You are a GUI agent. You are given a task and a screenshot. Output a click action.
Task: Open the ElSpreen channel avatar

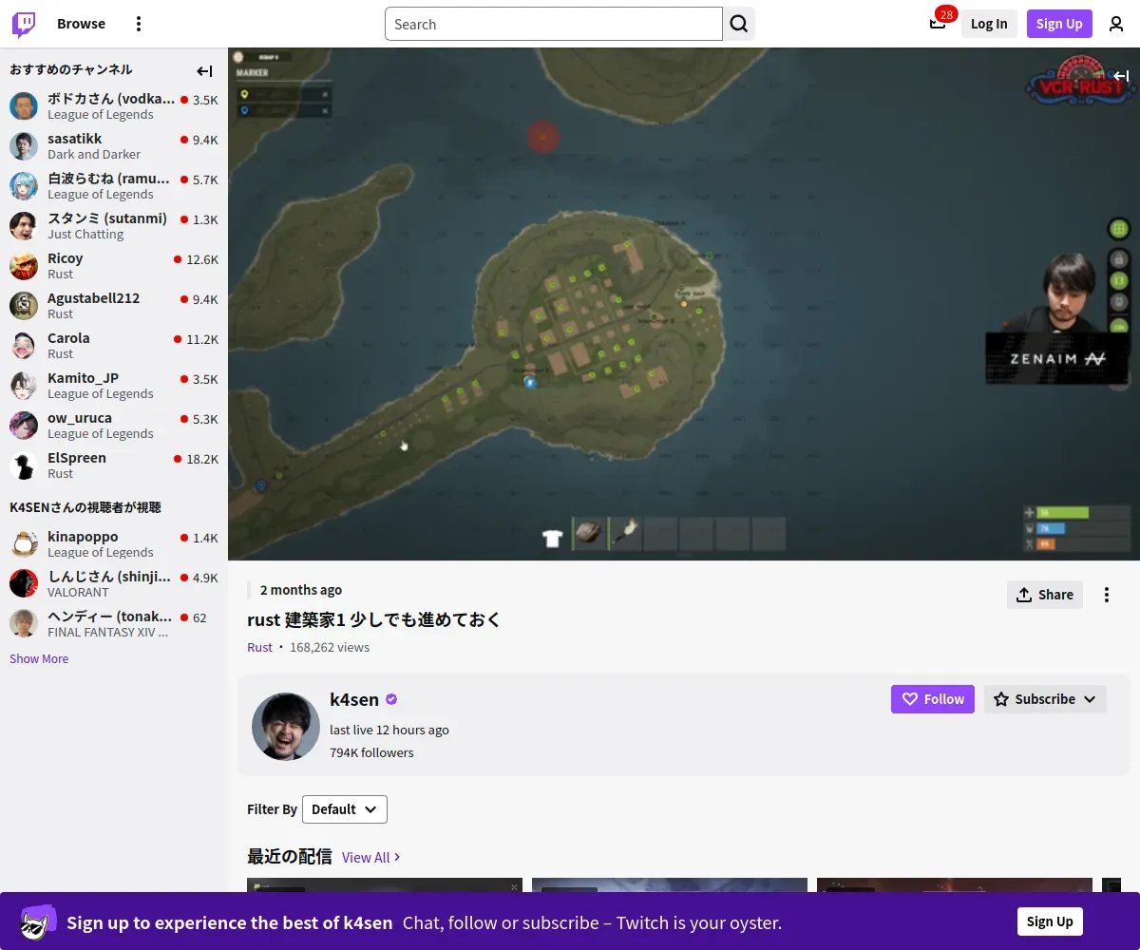24,465
